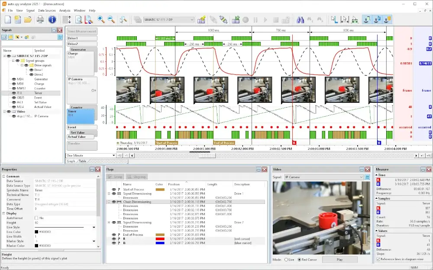Toggle the Autoformat checkbox

tap(36, 218)
